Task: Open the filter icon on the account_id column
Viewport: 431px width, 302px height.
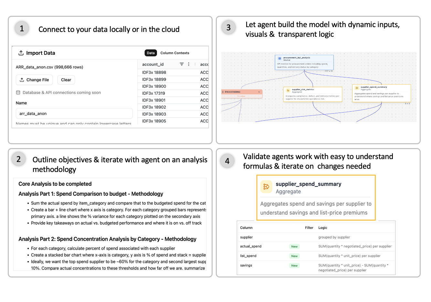Action: [182, 64]
